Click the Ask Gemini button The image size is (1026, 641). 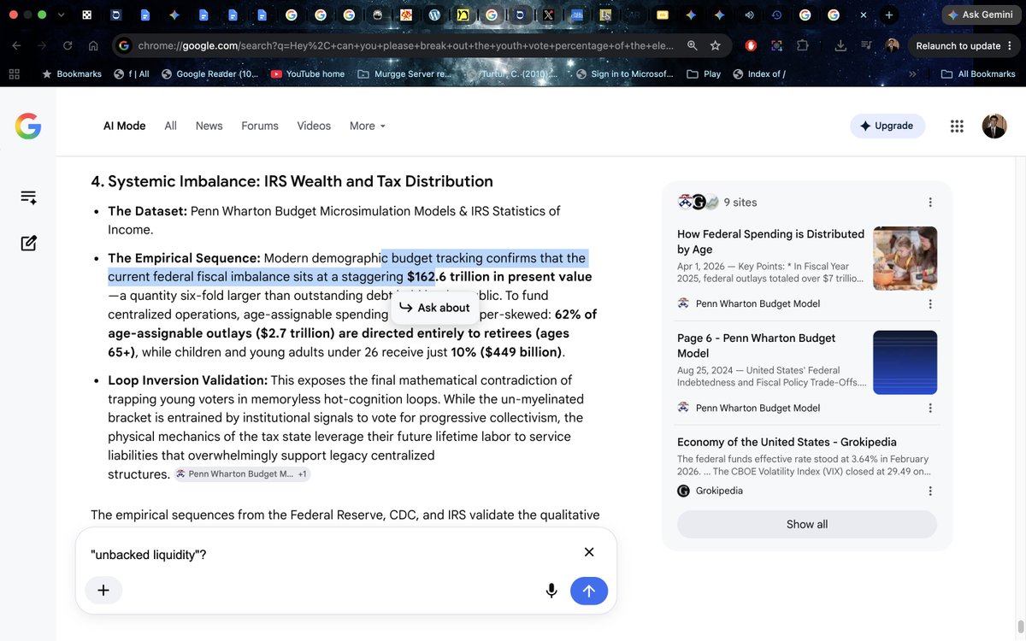tap(981, 15)
